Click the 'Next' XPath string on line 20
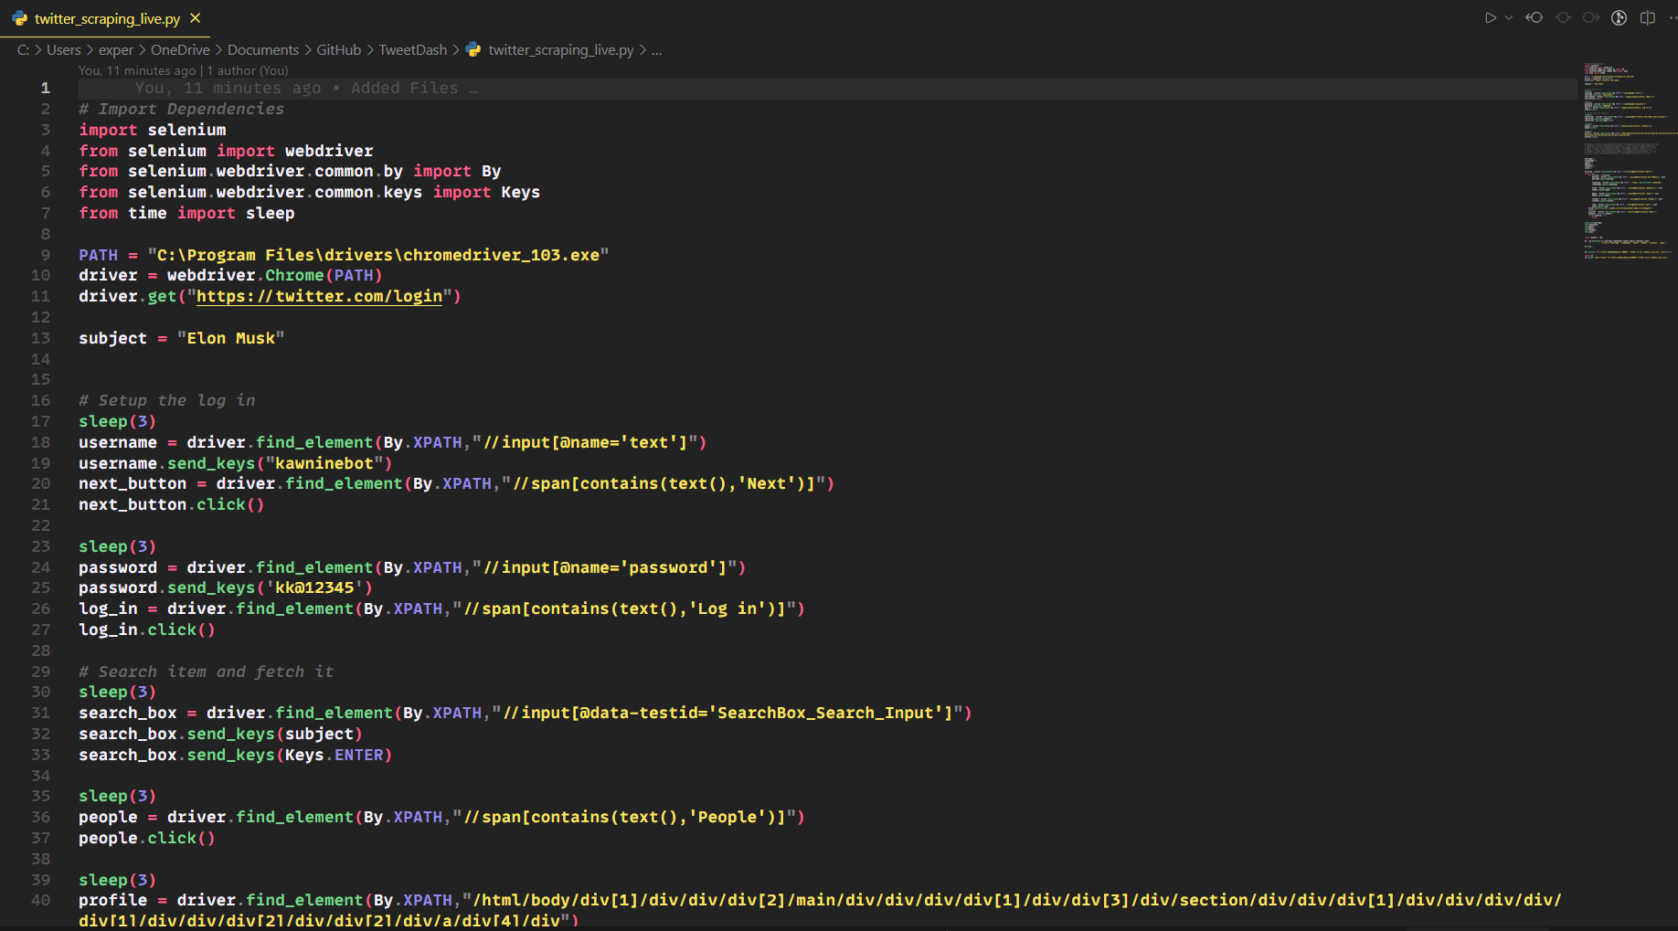Image resolution: width=1678 pixels, height=931 pixels. click(x=664, y=483)
